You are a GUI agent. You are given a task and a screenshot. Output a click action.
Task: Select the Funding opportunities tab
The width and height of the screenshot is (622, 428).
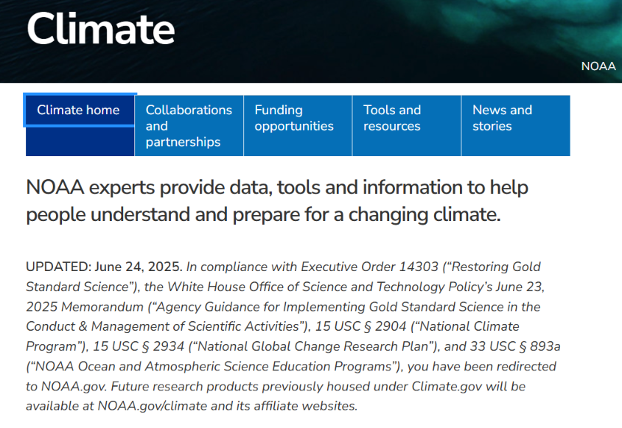coord(298,126)
